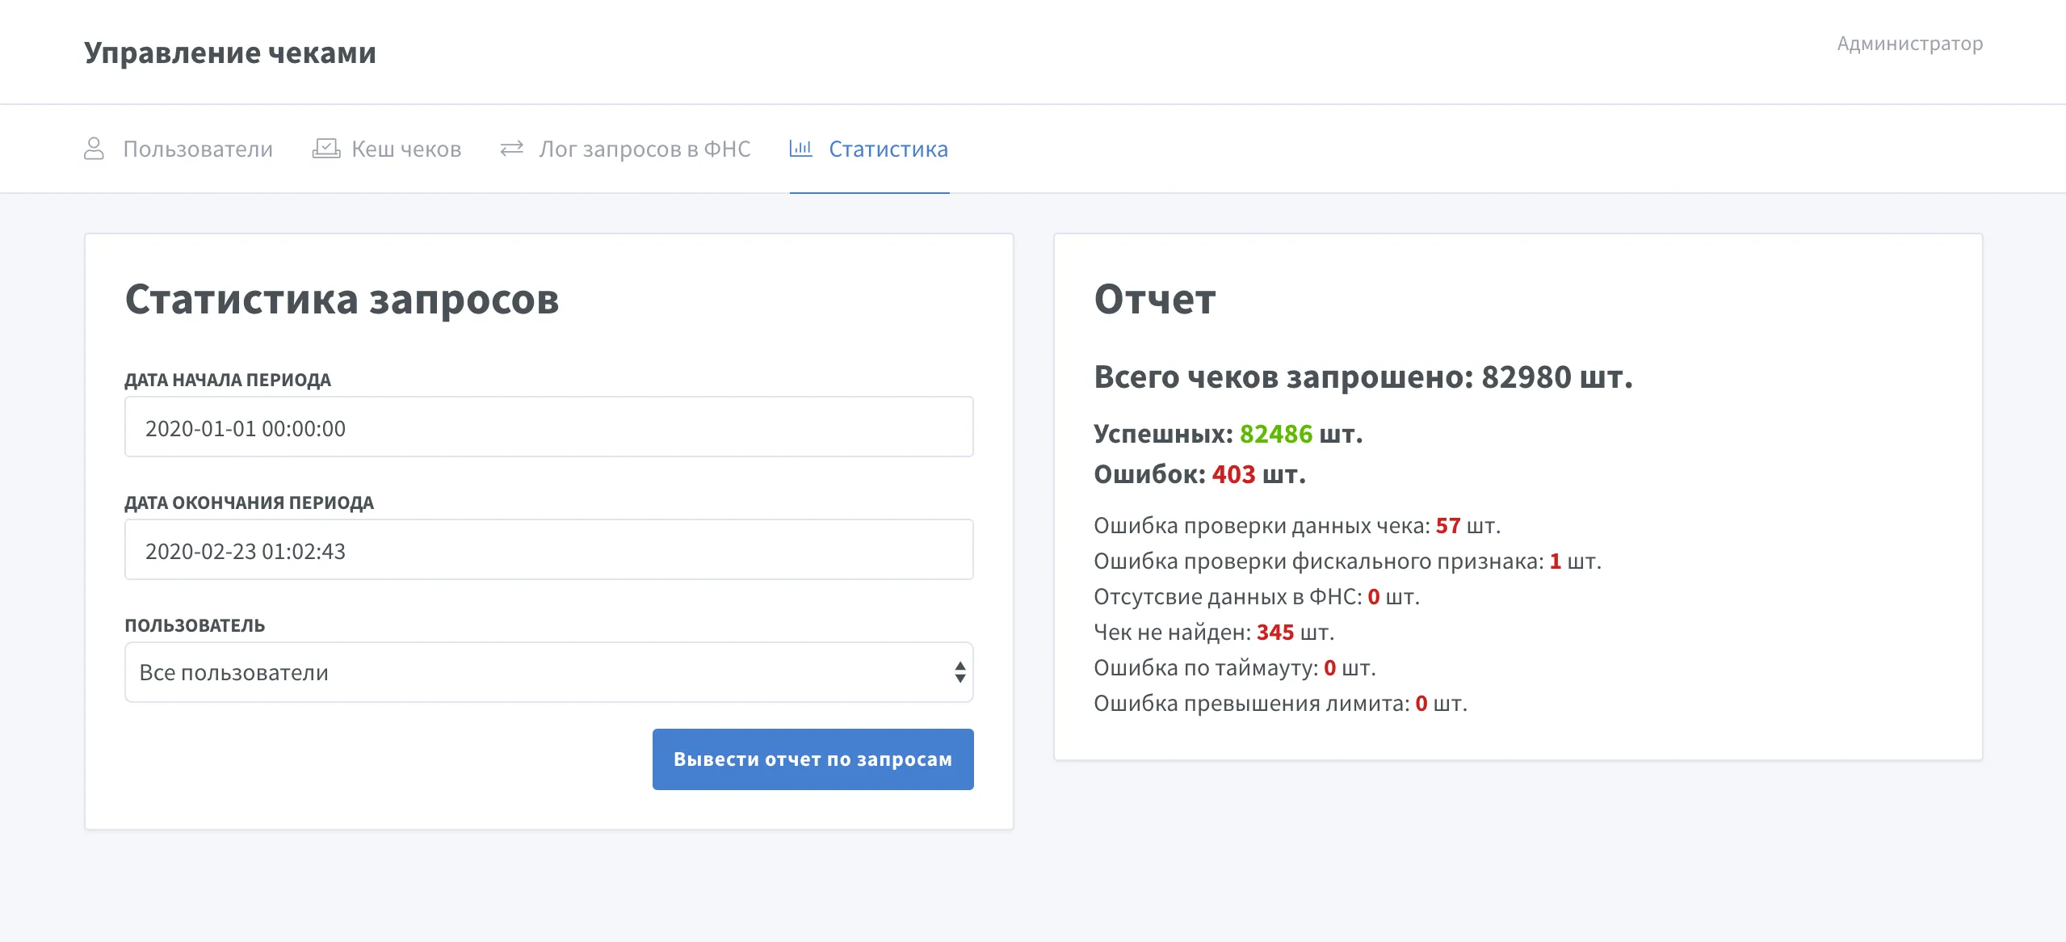
Task: Click the person icon next to Пользователи tab
Action: click(x=94, y=147)
